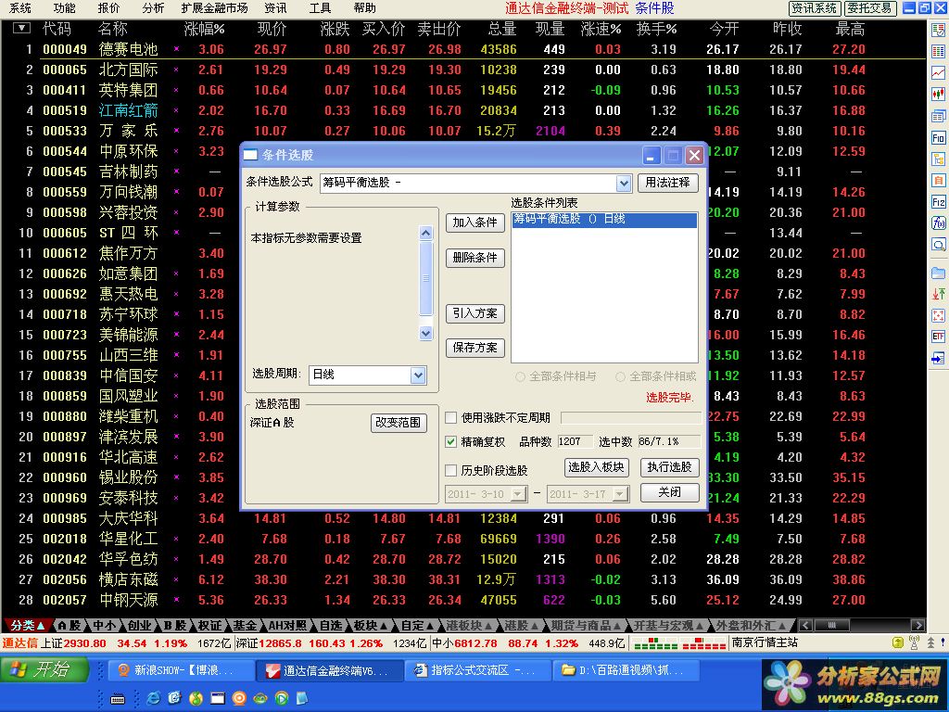
Task: Open the ETF sidebar icon
Action: [x=938, y=337]
